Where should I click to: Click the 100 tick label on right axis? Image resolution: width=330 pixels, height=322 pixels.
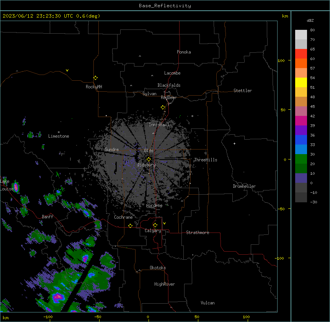[x=281, y=60]
